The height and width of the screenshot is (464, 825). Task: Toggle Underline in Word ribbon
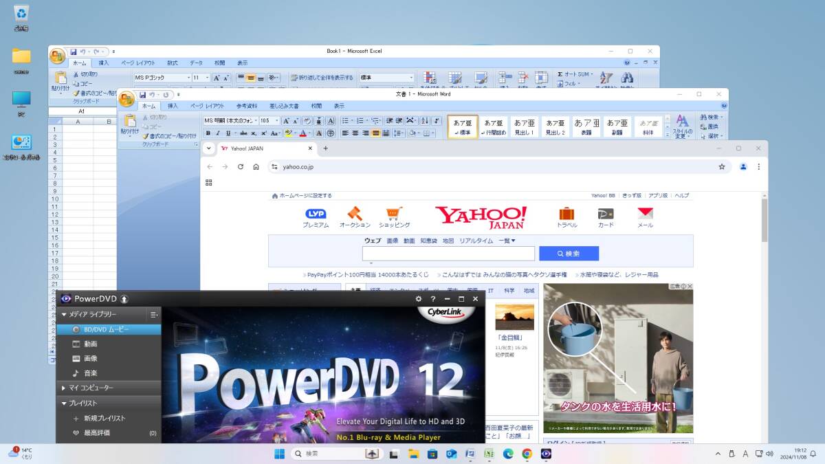[228, 133]
